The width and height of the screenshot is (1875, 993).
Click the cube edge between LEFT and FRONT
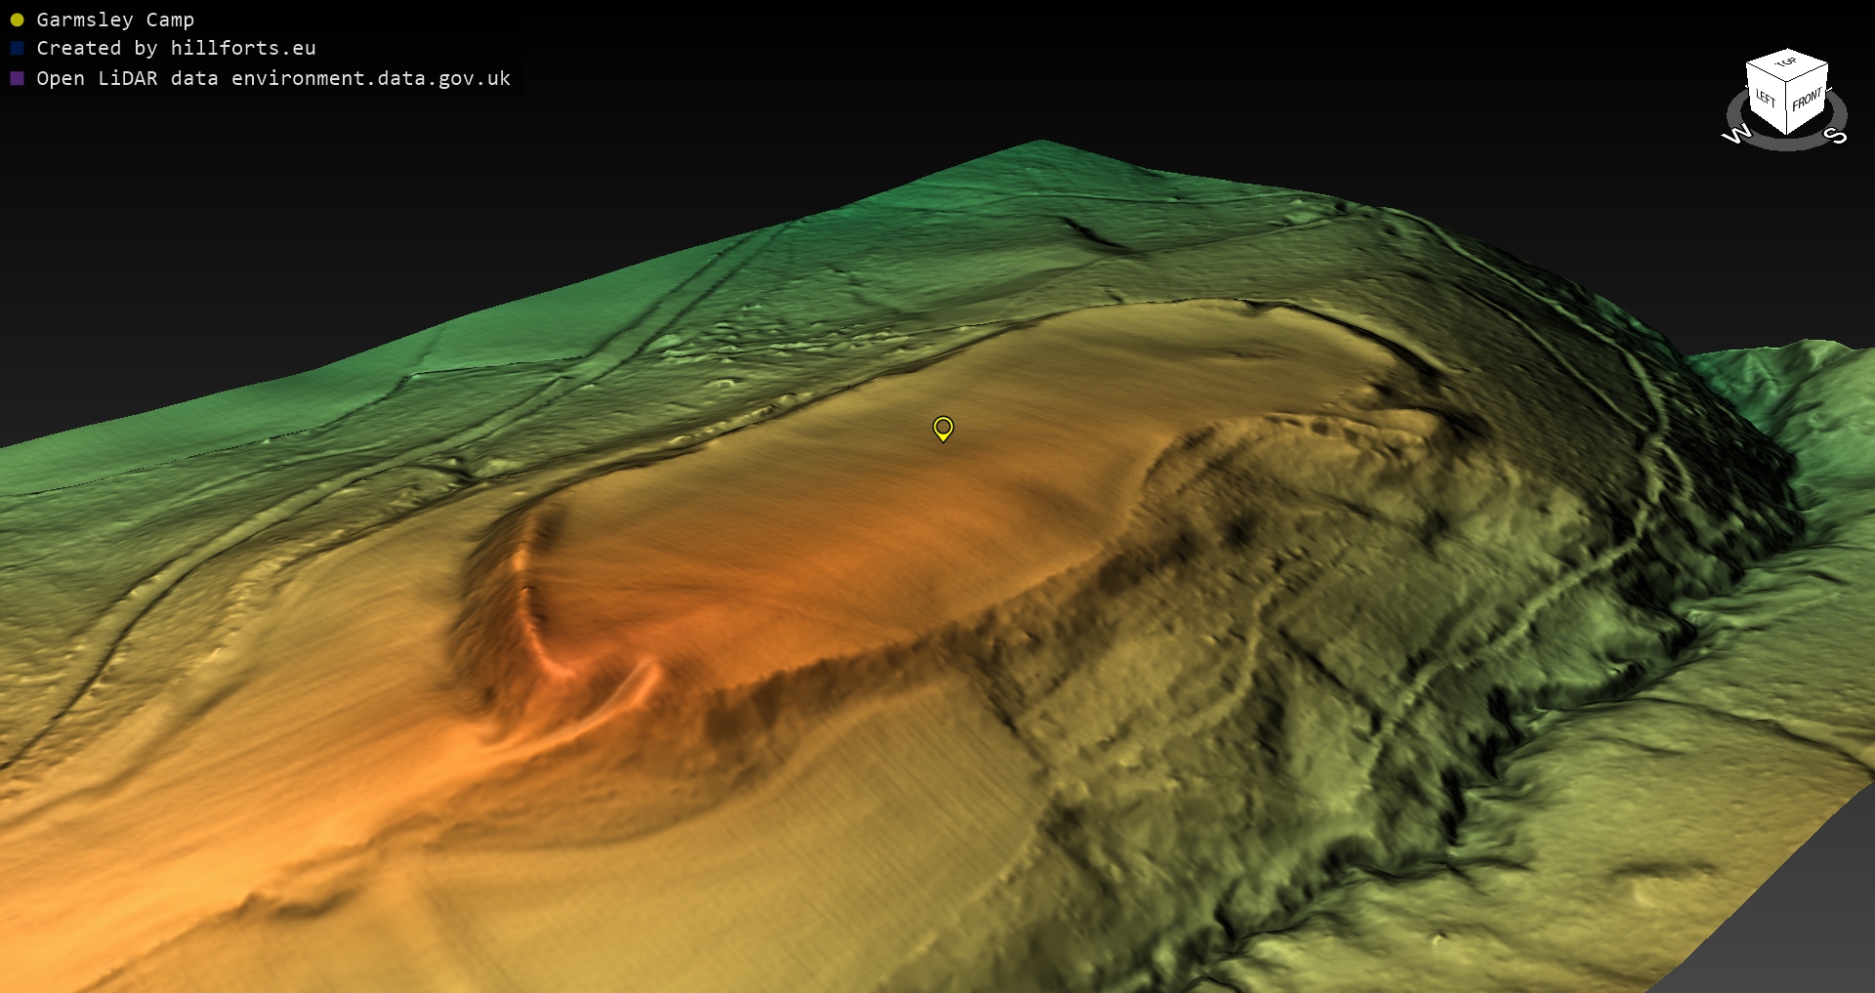1787,109
